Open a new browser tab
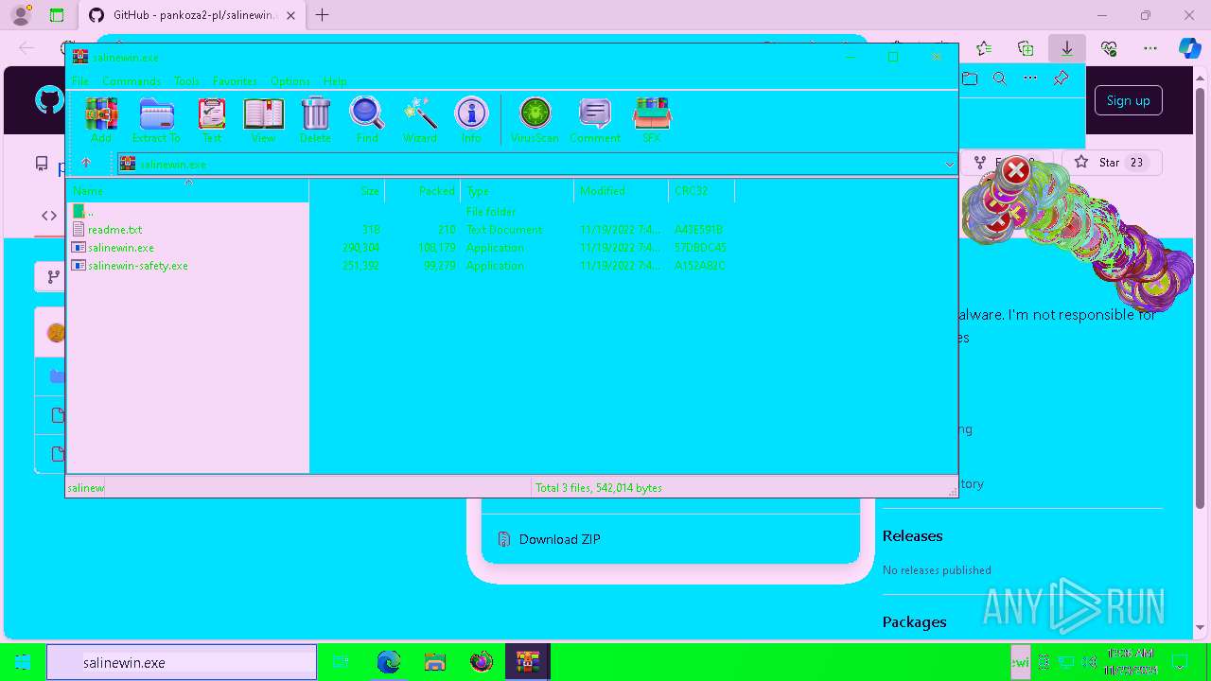This screenshot has width=1211, height=681. coord(323,15)
